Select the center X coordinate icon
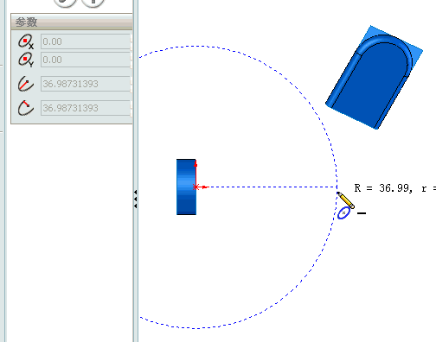436x342 pixels. (26, 41)
